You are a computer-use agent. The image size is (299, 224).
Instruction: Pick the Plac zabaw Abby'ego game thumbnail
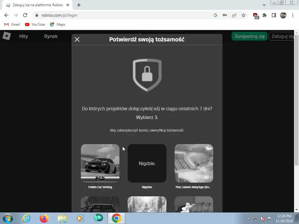(x=194, y=163)
